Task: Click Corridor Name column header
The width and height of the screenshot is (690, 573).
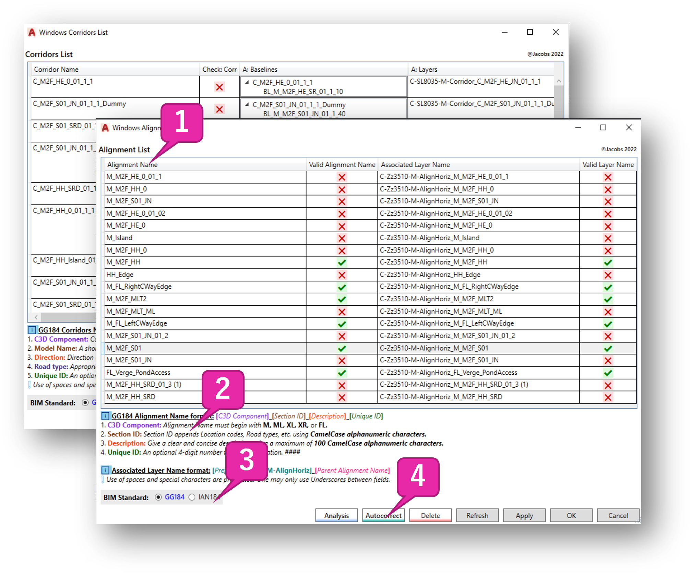Action: click(115, 69)
